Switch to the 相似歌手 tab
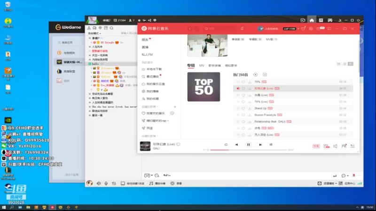The height and width of the screenshot is (211, 376). (x=231, y=66)
